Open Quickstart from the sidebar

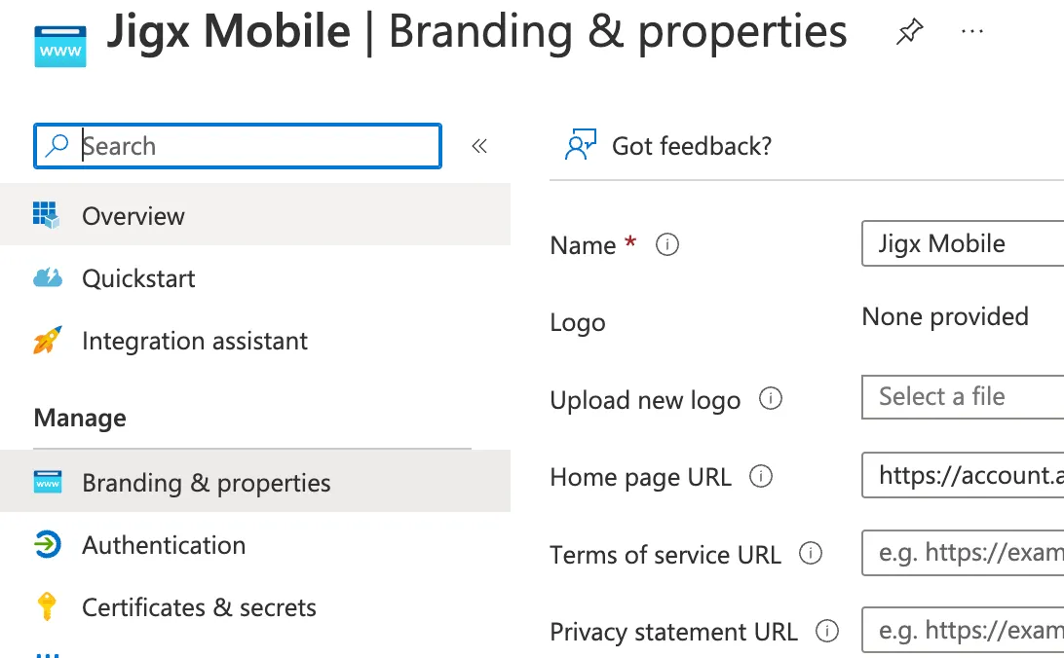pyautogui.click(x=255, y=277)
